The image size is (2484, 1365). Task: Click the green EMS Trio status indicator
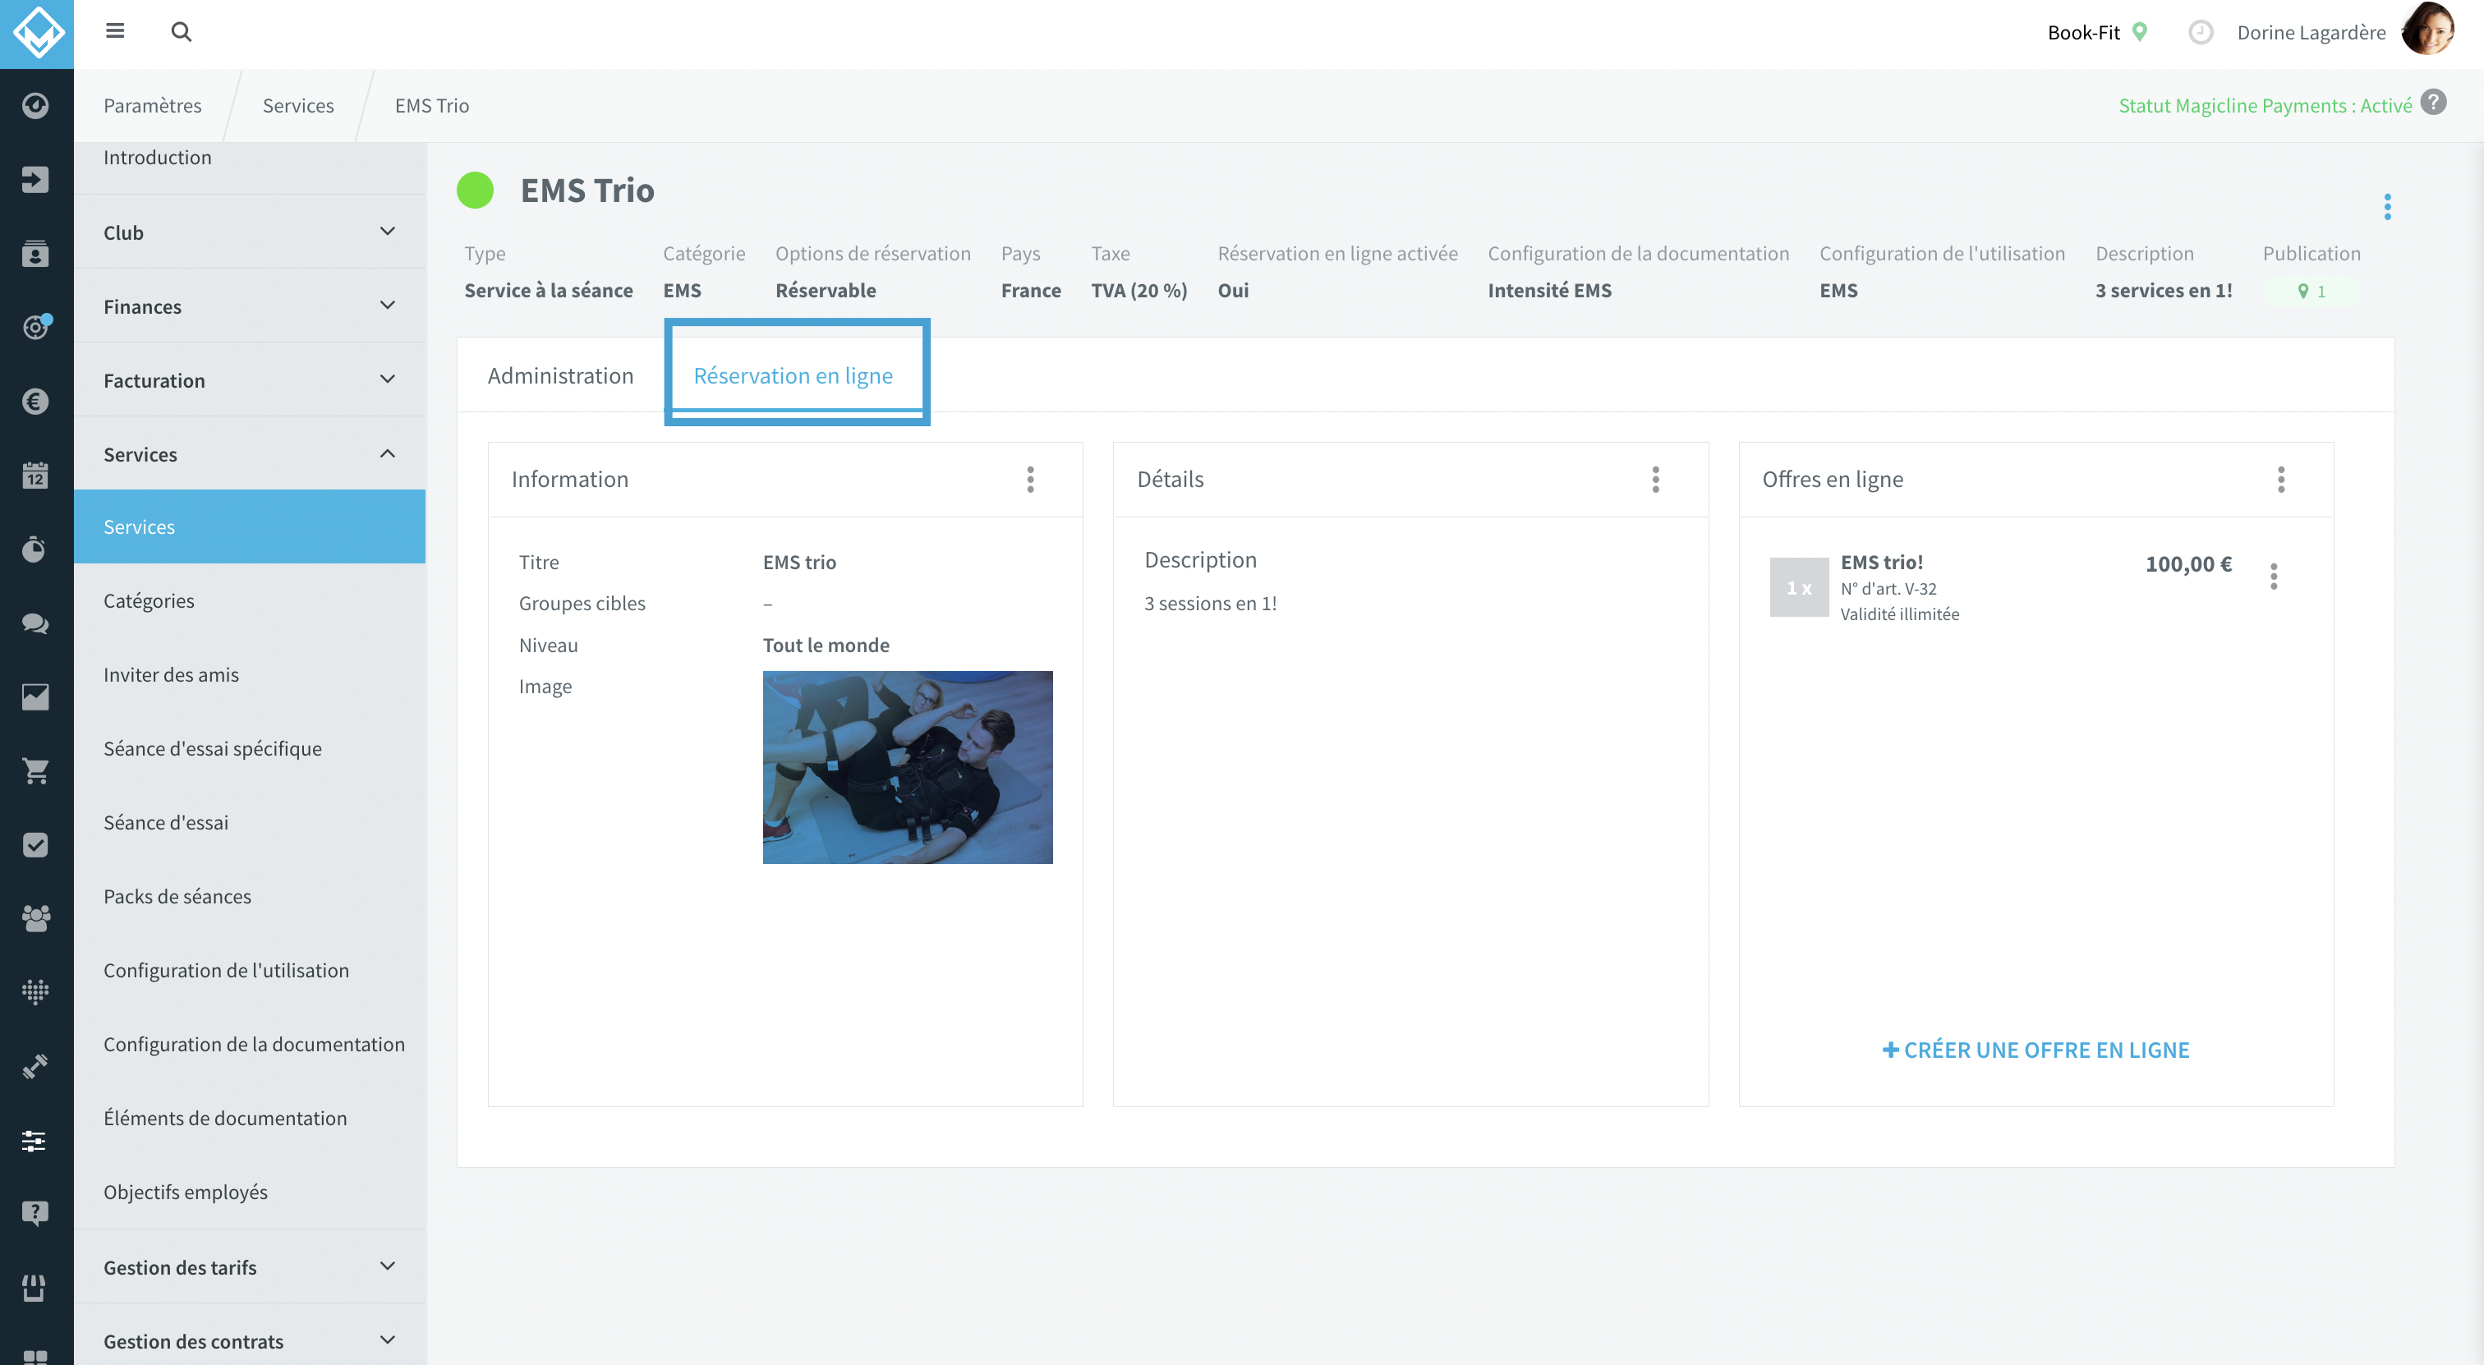click(476, 190)
